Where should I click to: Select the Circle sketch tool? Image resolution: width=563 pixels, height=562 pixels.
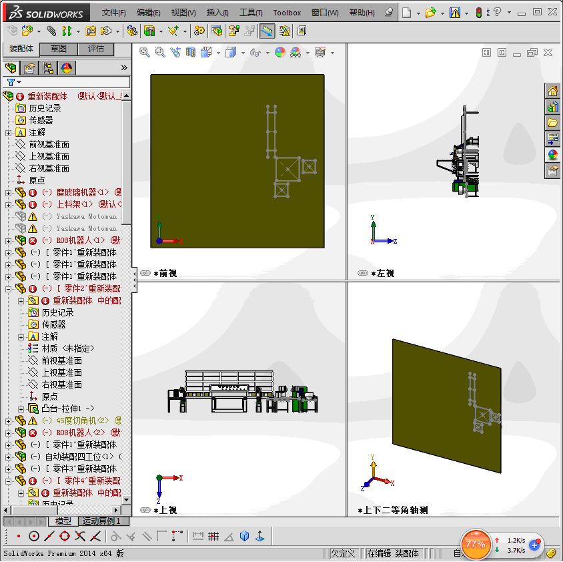(34, 536)
